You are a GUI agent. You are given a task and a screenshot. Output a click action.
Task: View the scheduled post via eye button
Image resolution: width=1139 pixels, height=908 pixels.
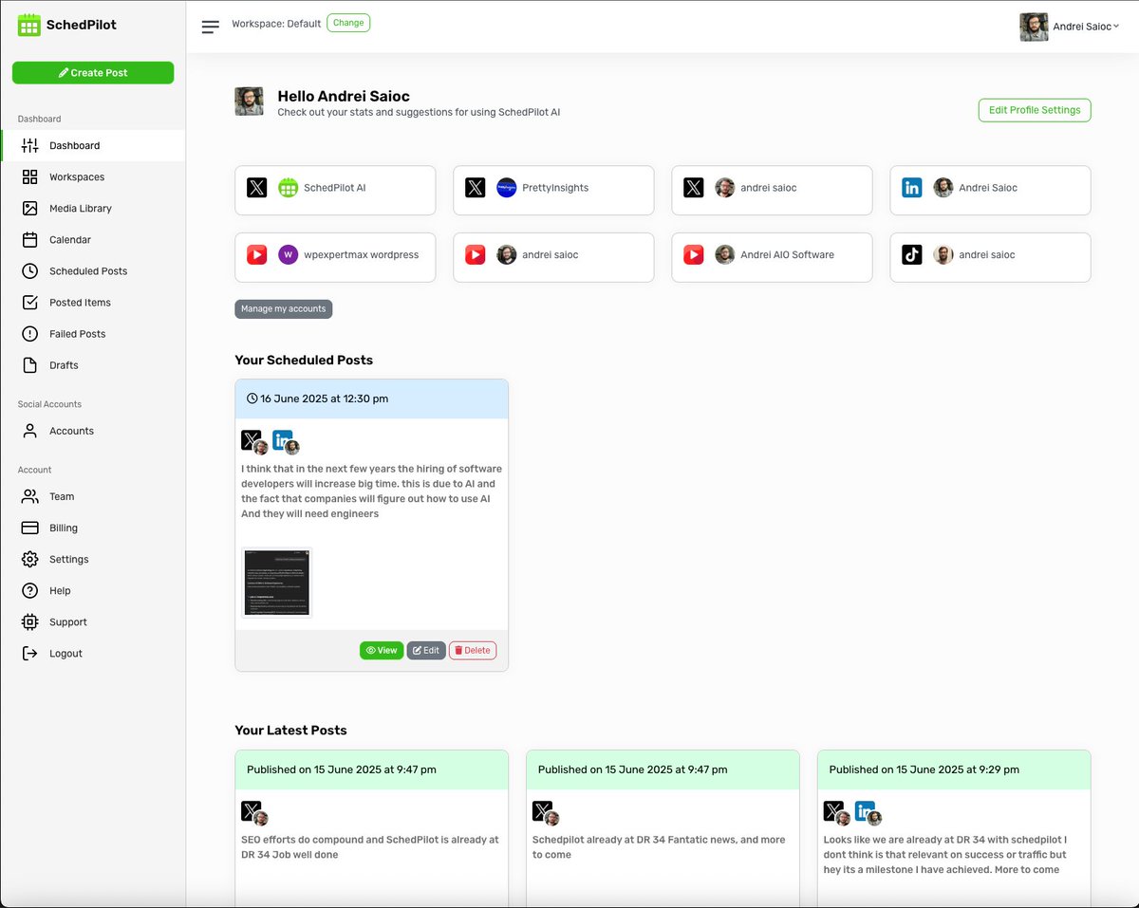click(x=381, y=651)
